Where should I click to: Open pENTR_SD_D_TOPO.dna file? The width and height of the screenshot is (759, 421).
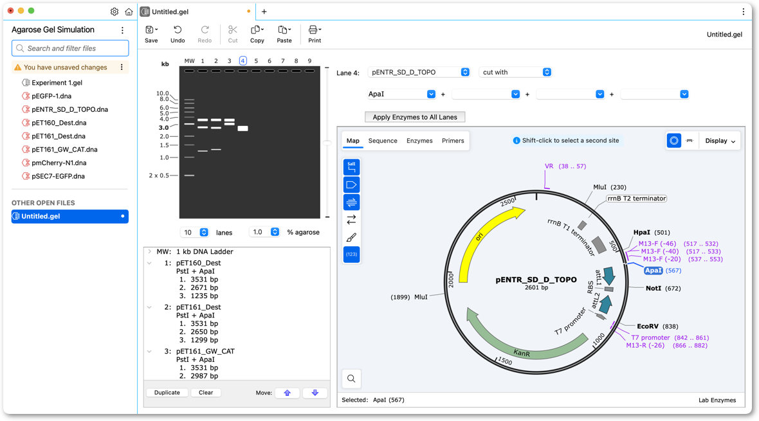[x=70, y=109]
